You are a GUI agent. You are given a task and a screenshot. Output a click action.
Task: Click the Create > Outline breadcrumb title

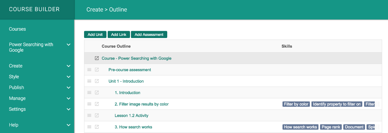point(107,9)
